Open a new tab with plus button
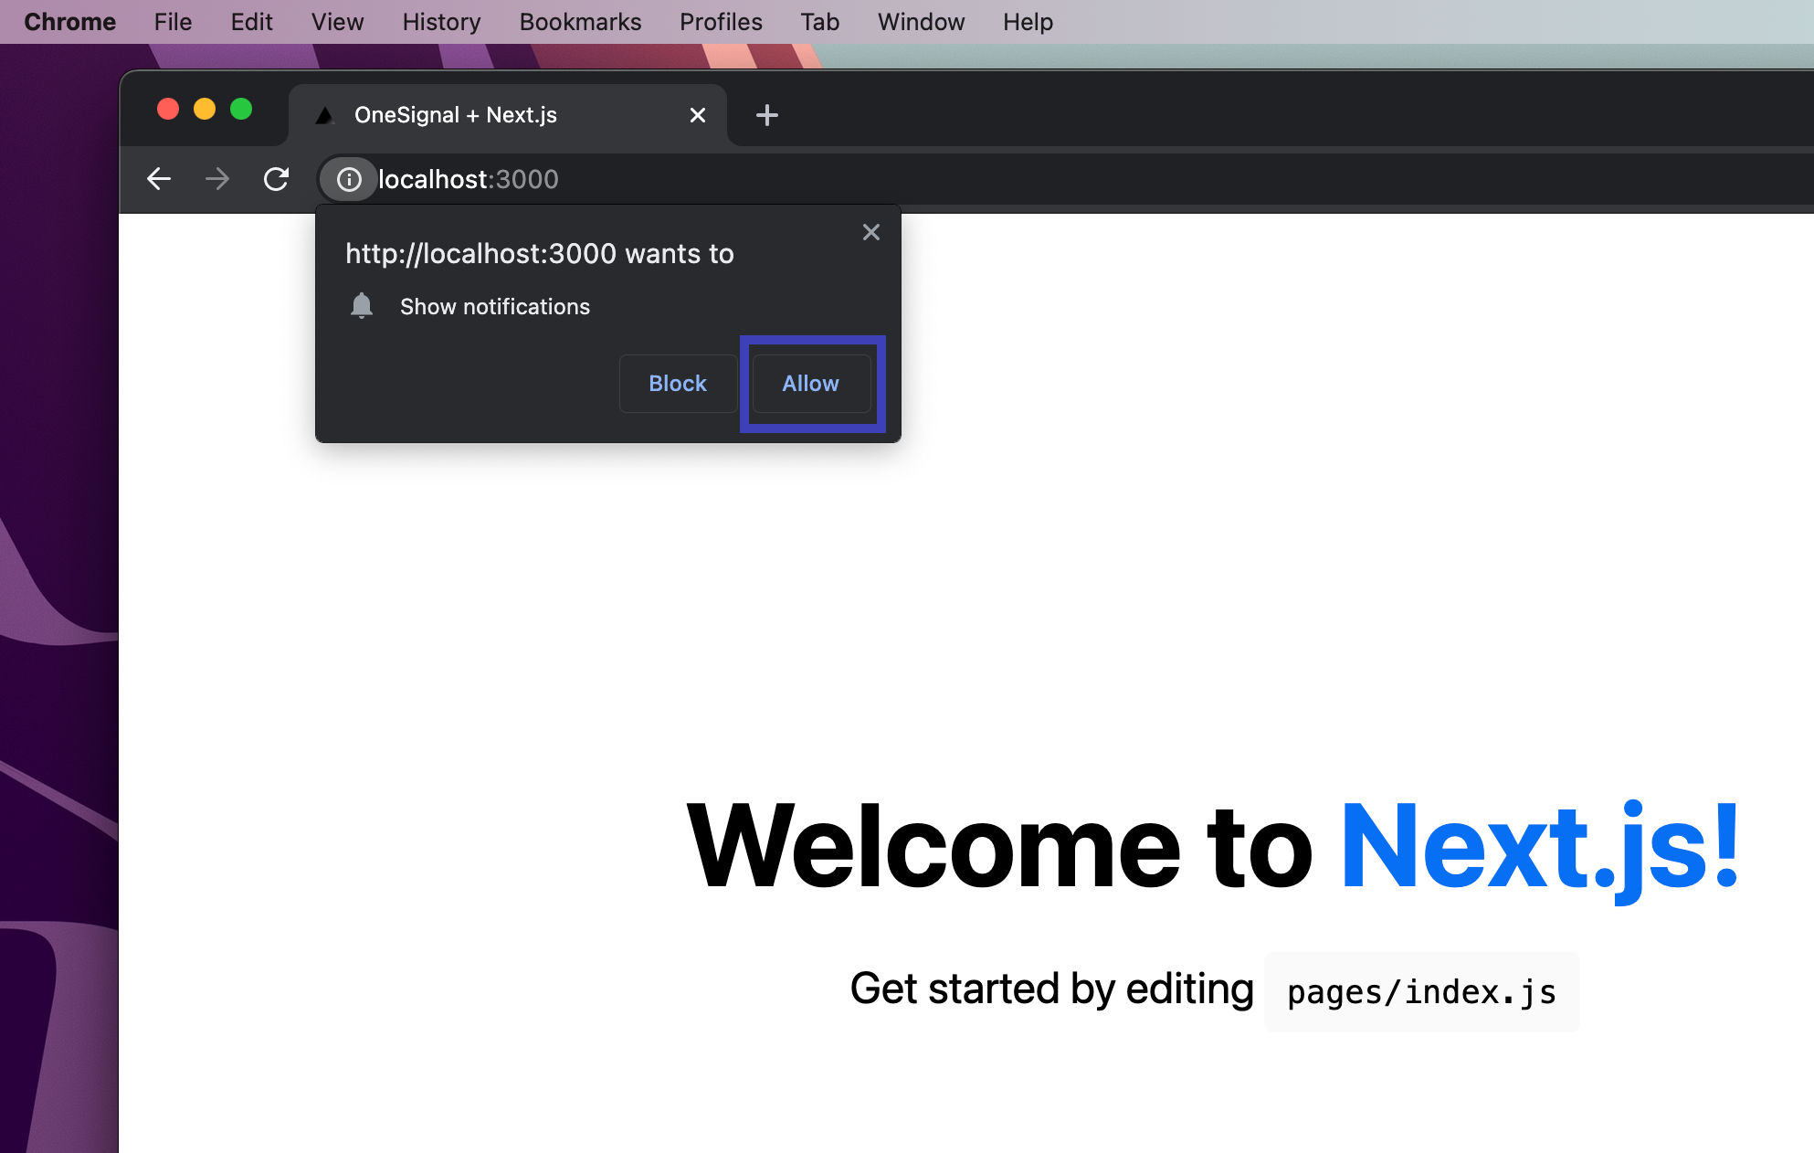Viewport: 1814px width, 1153px height. tap(767, 115)
